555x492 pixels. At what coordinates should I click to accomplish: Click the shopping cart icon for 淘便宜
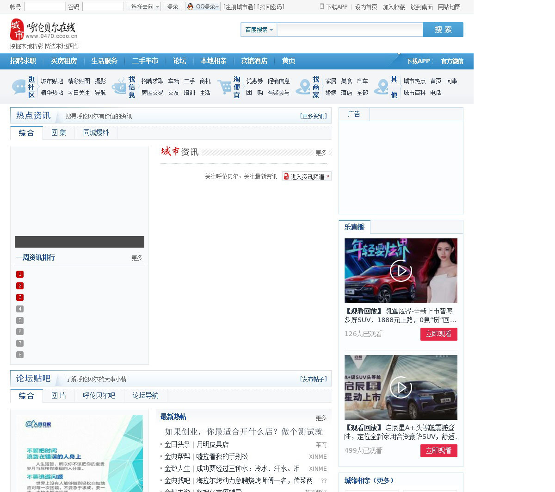pyautogui.click(x=224, y=87)
